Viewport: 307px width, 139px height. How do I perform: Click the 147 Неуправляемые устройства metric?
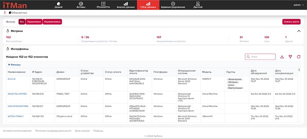click(171, 39)
